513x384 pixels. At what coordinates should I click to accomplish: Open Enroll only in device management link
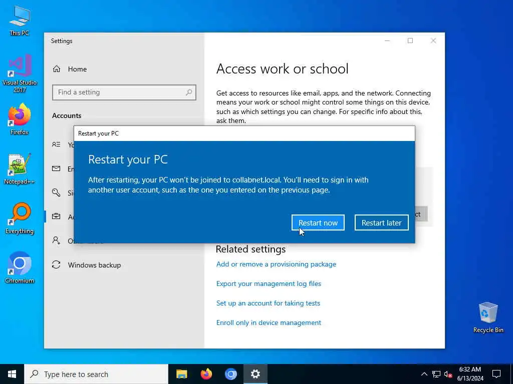(x=269, y=322)
